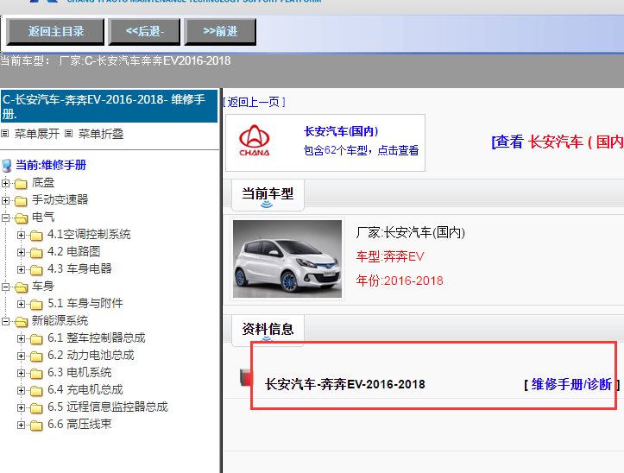Click the 4.1空调控制系统 folder icon
624x473 pixels.
[36, 236]
